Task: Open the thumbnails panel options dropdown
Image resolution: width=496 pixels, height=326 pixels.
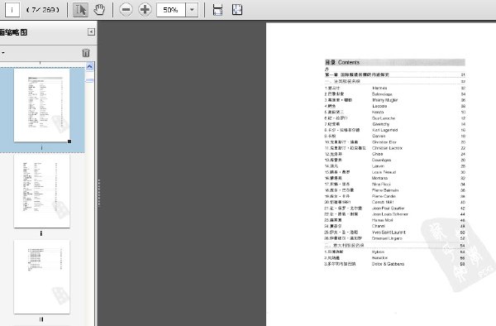Action: [x=2, y=52]
